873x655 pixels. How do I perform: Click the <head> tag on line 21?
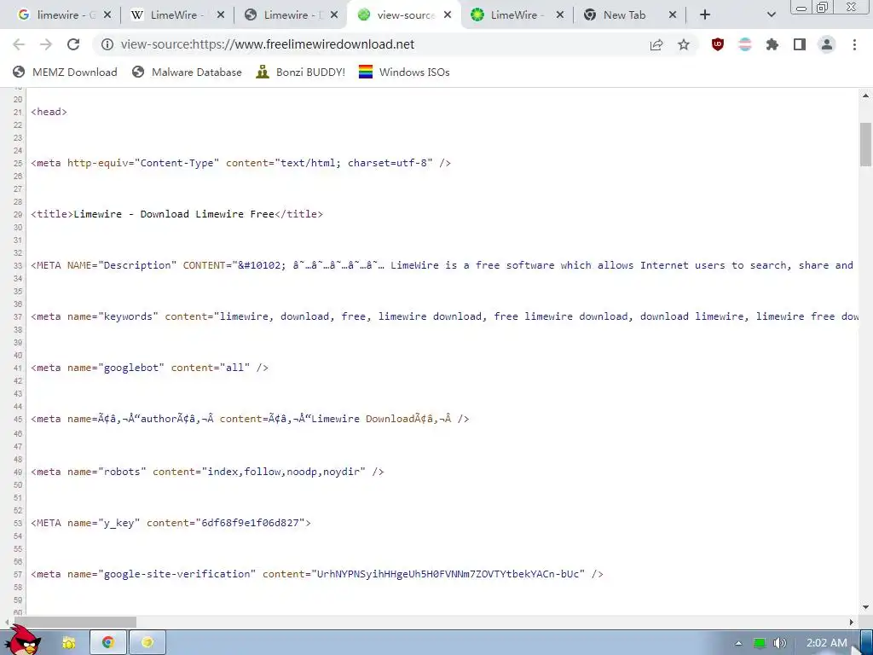(49, 112)
